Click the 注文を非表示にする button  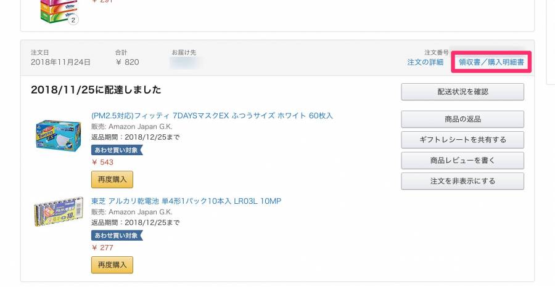462,181
